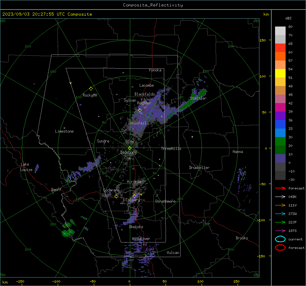Click the Lake Louise label
The image size is (306, 286).
pyautogui.click(x=26, y=167)
